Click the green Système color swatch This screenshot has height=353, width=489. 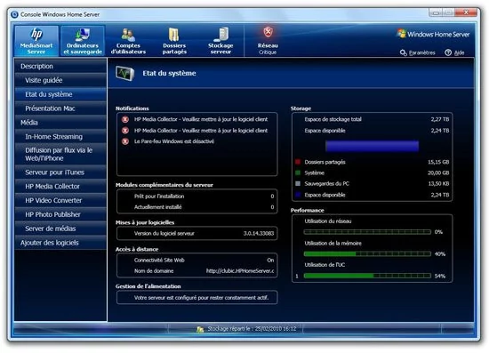click(x=298, y=172)
